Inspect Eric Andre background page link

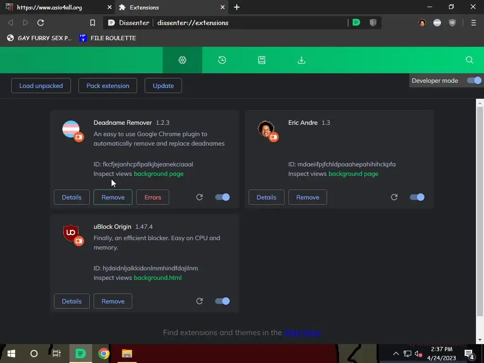[354, 174]
